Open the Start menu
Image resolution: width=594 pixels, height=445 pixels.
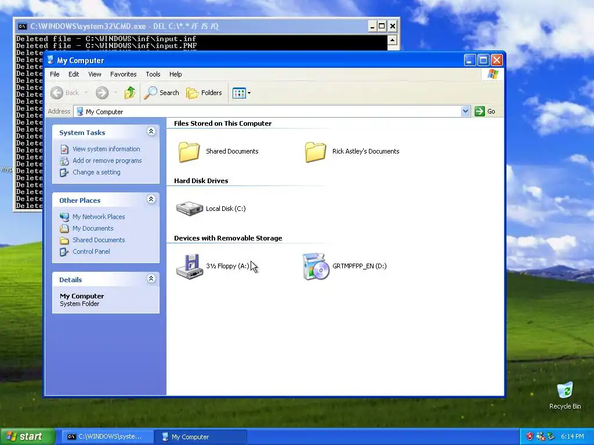[x=27, y=436]
